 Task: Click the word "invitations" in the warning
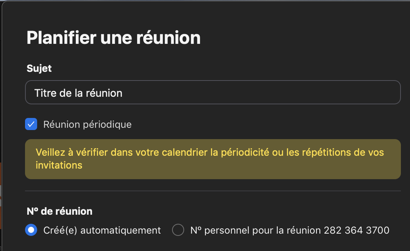59,165
